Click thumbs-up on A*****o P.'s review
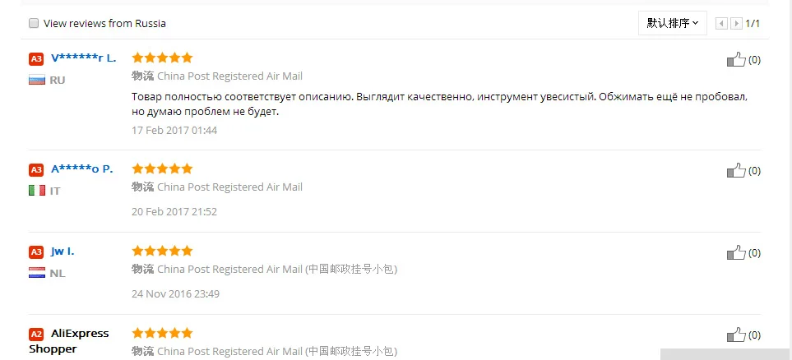 pos(736,171)
